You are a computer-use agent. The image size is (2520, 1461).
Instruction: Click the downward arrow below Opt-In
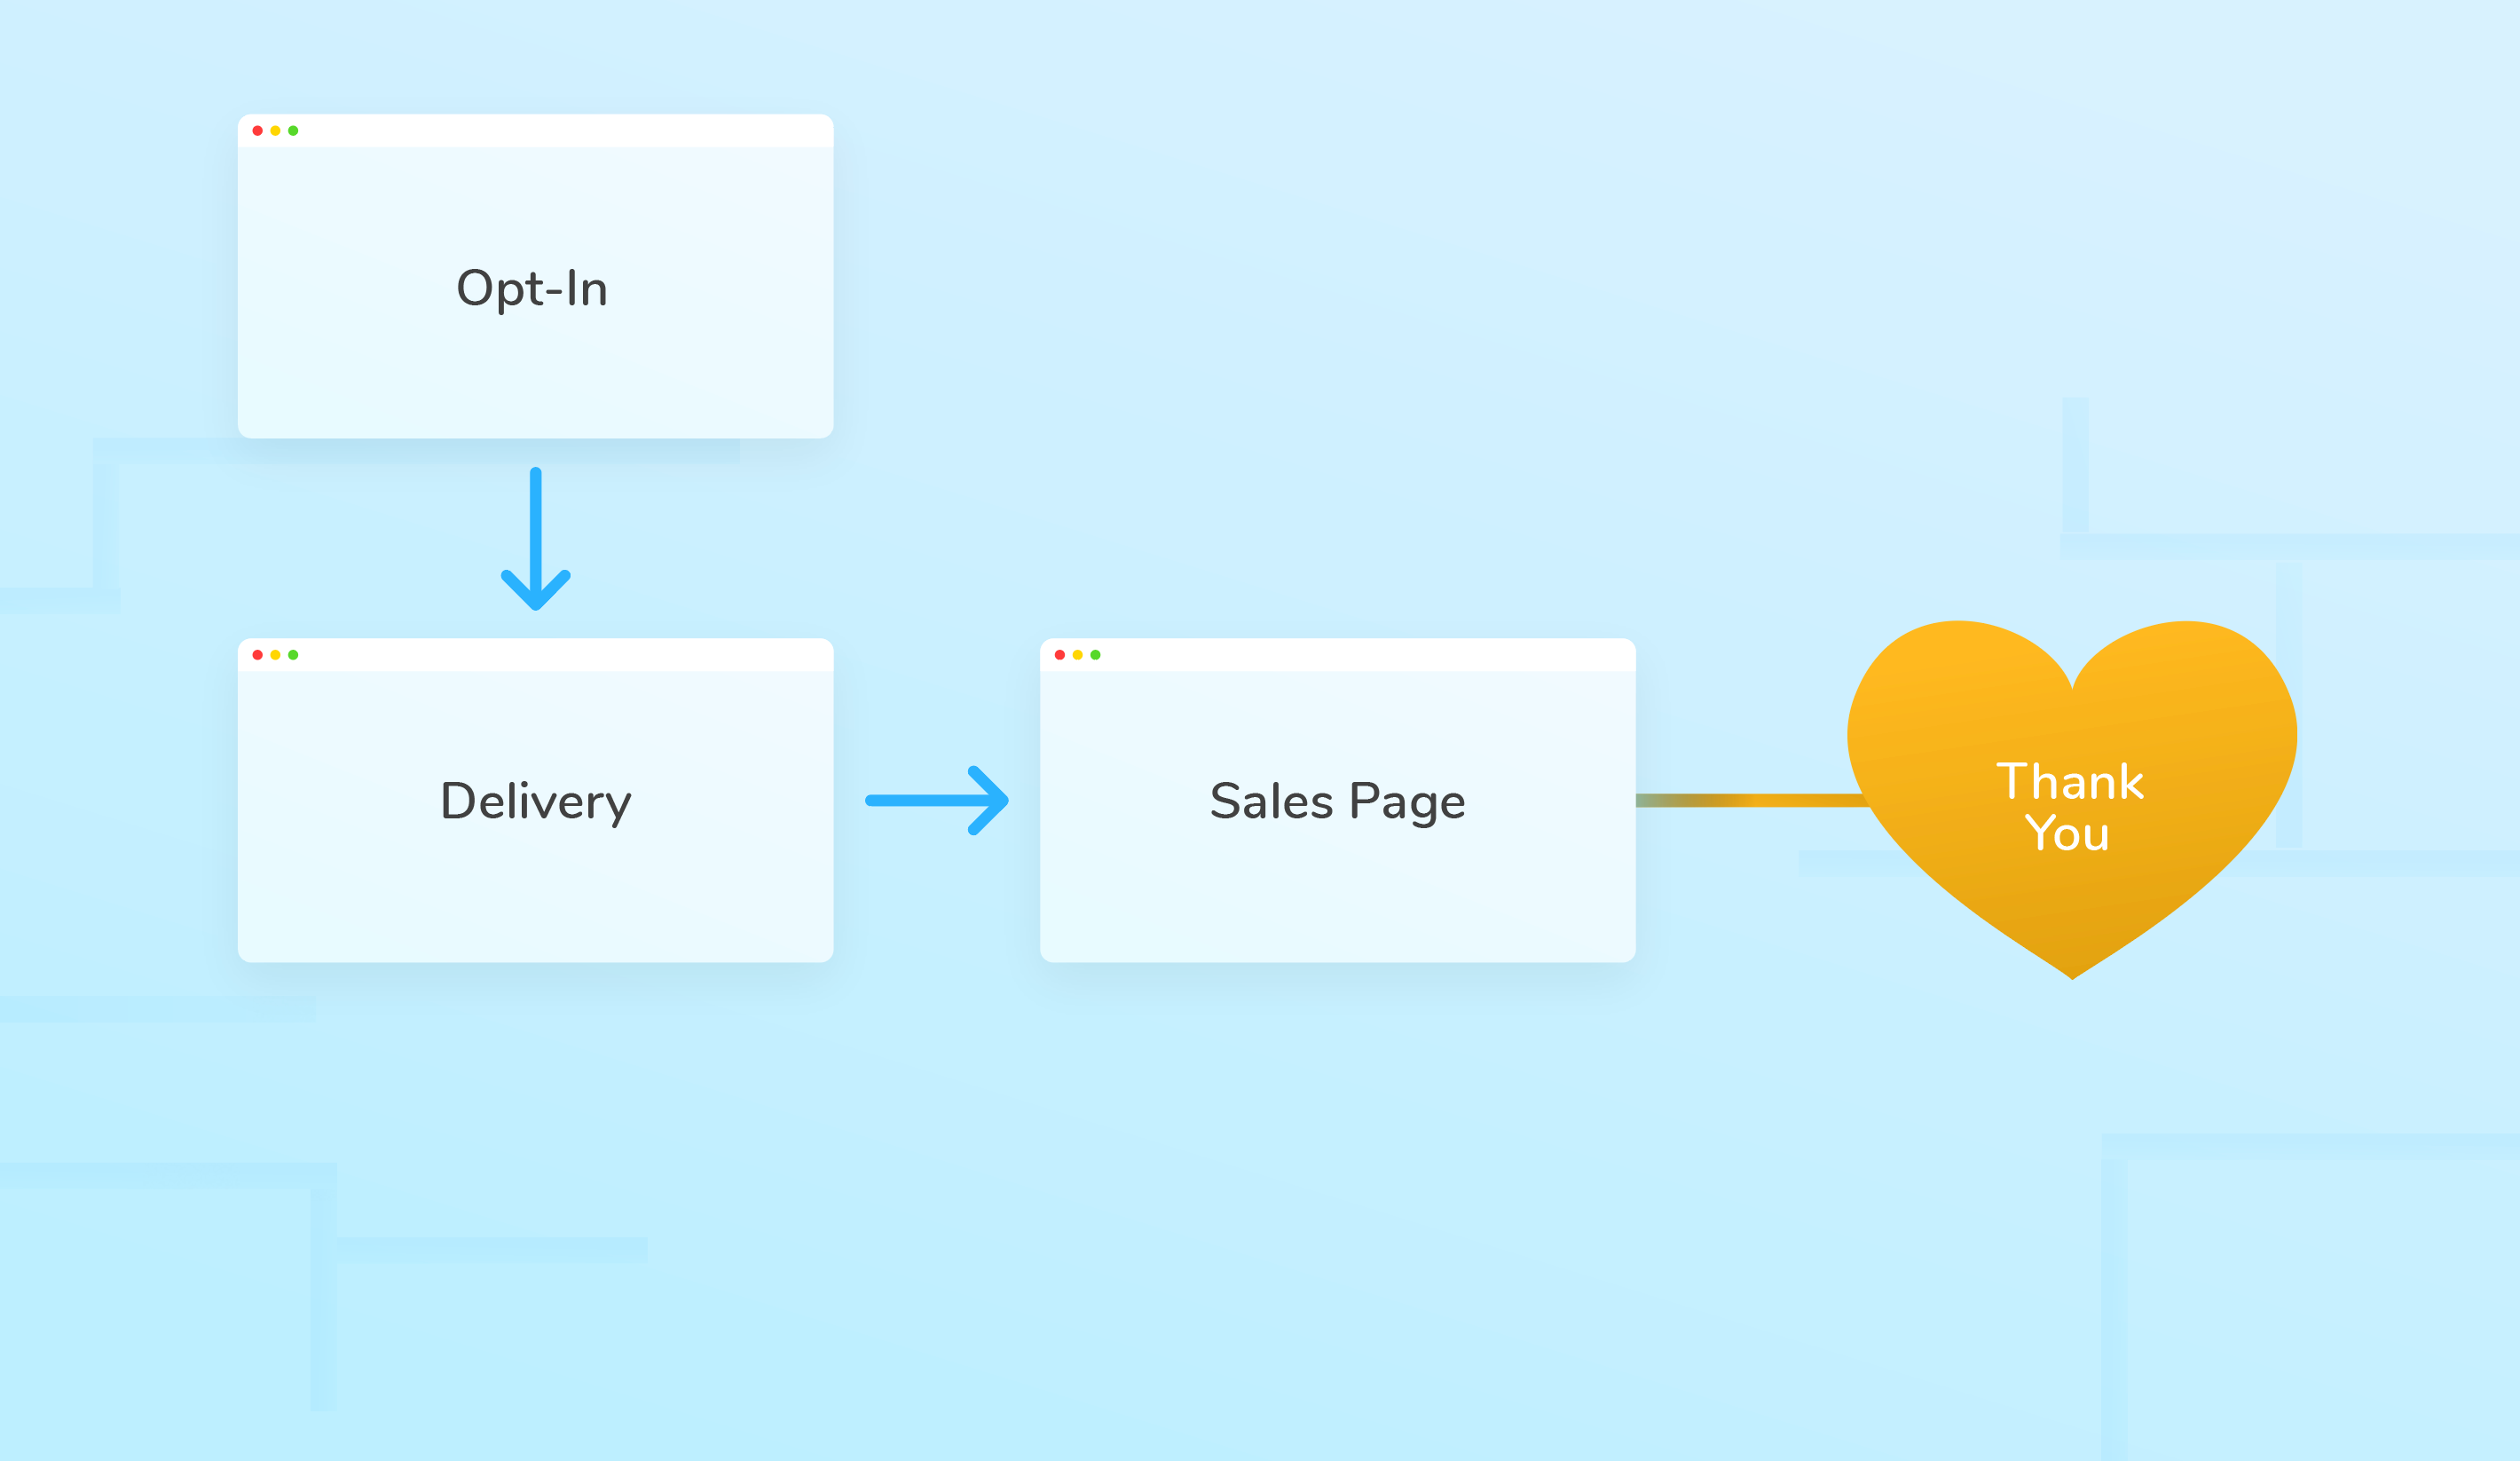(x=536, y=540)
